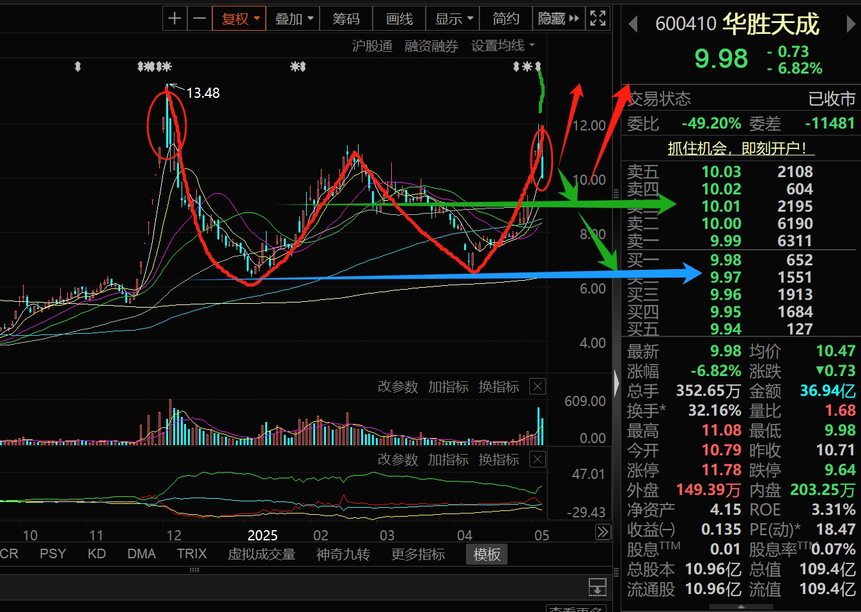The height and width of the screenshot is (612, 861).
Task: Click 换指标 in lower indicator panel
Action: click(499, 460)
